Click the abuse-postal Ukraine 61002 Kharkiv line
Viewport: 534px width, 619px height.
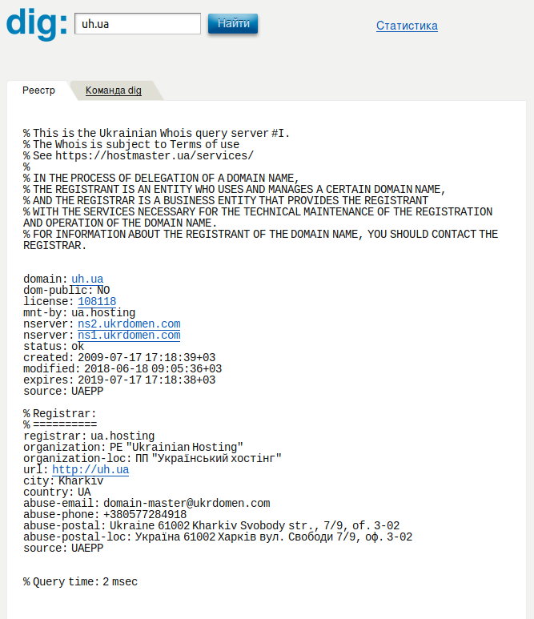[x=211, y=526]
